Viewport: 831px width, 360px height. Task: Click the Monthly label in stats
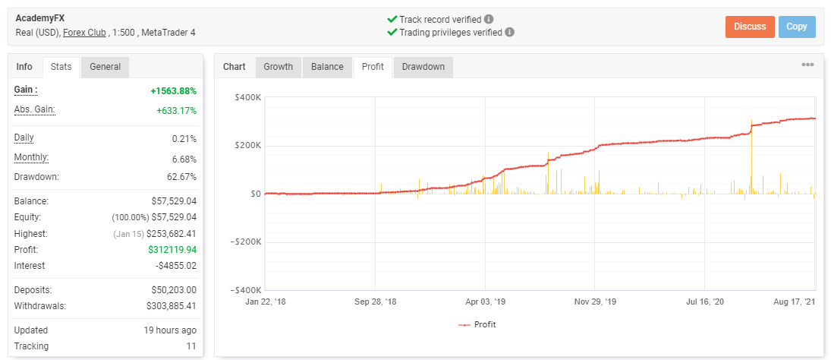(x=31, y=157)
